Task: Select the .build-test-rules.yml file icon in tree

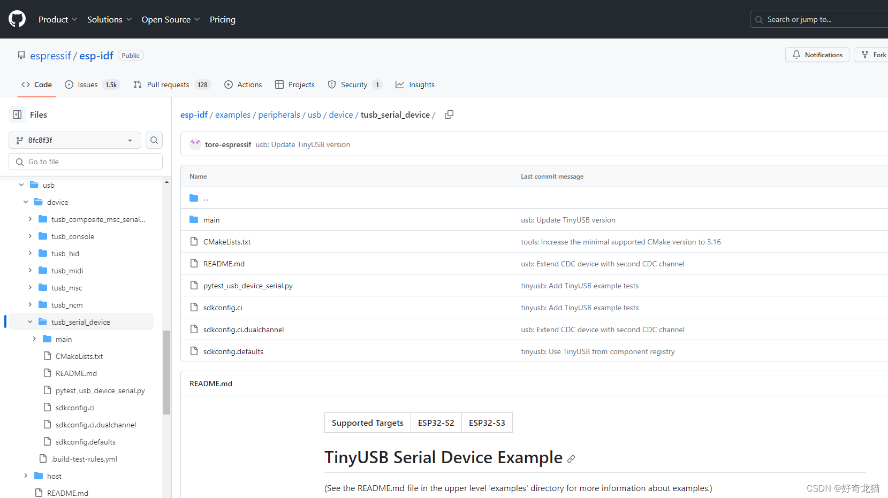Action: point(43,459)
